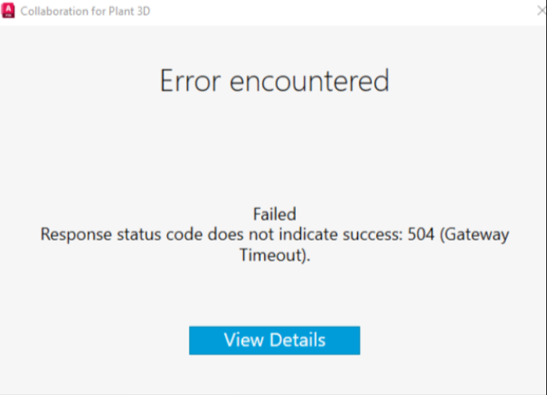
Task: Click the Autodesk app icon in title bar
Action: [x=9, y=12]
